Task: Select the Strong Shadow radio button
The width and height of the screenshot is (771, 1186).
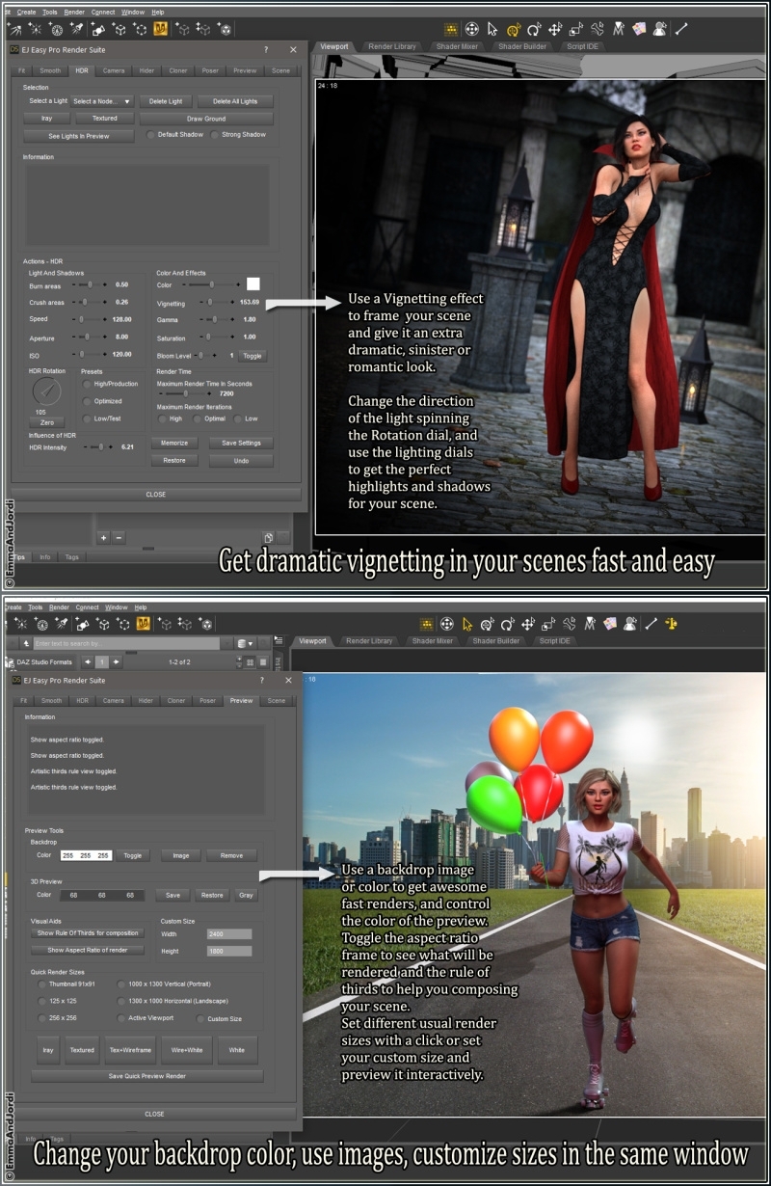Action: (215, 135)
